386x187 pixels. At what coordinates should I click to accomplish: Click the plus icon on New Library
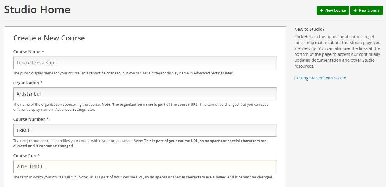[x=355, y=10]
